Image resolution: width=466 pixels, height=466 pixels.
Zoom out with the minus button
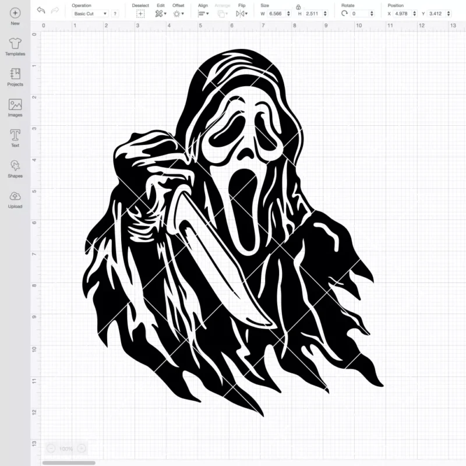[x=51, y=448]
